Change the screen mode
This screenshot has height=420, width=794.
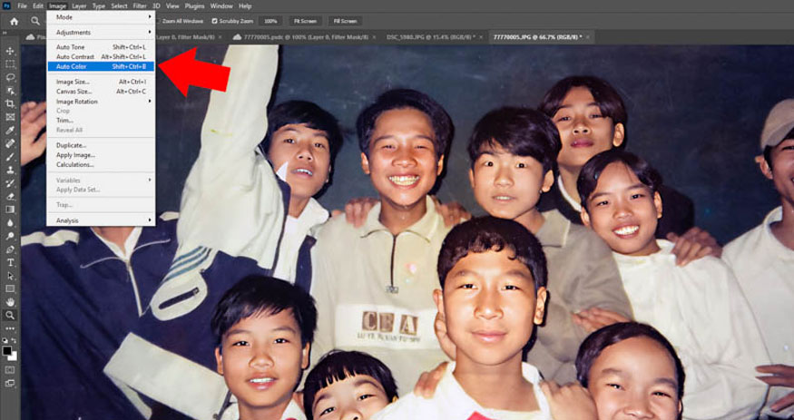point(10,384)
